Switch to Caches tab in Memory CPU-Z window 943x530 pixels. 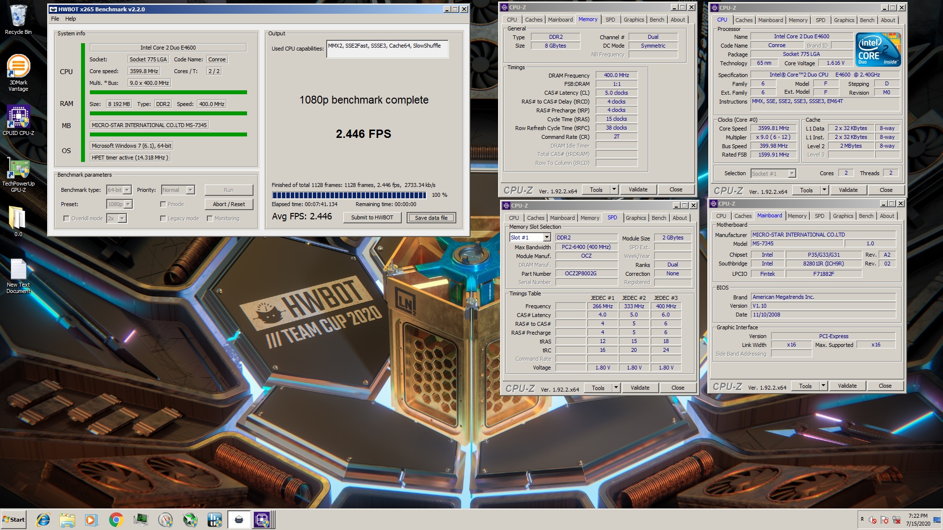(x=533, y=20)
